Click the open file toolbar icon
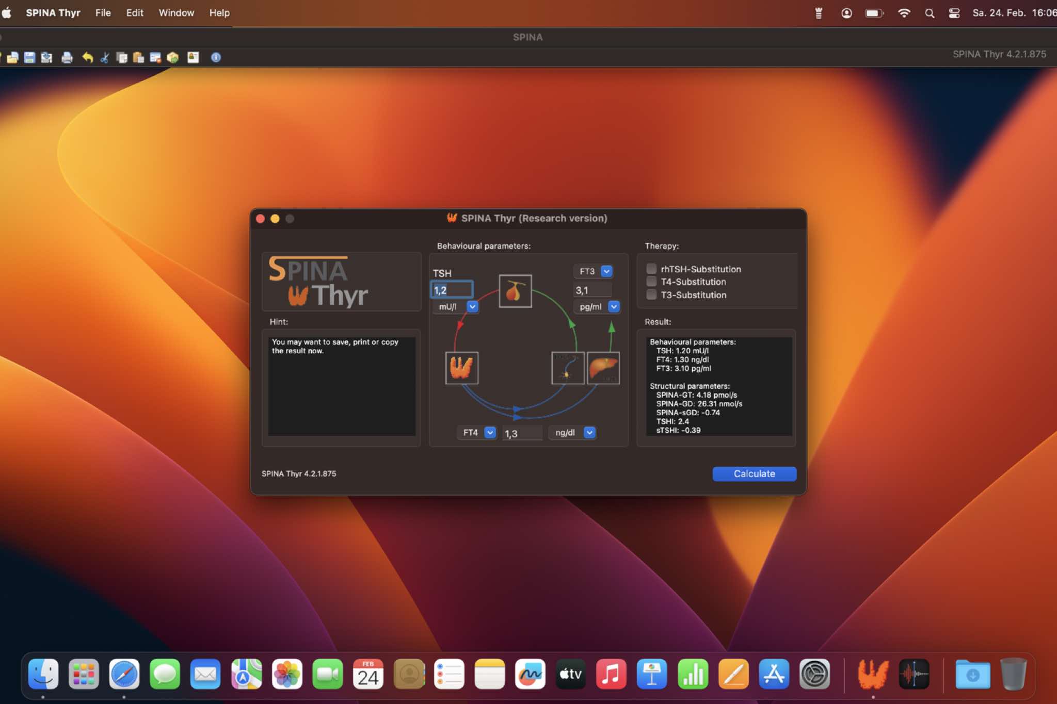 click(12, 57)
